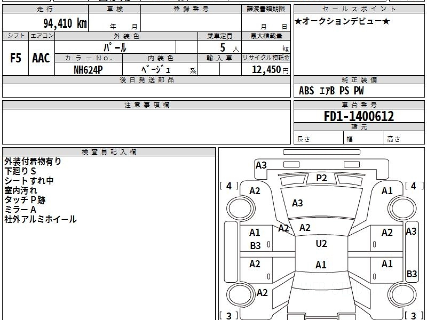Click the A3 mark on the right side sill
Image resolution: width=427 pixels, height=320 pixels.
[411, 231]
